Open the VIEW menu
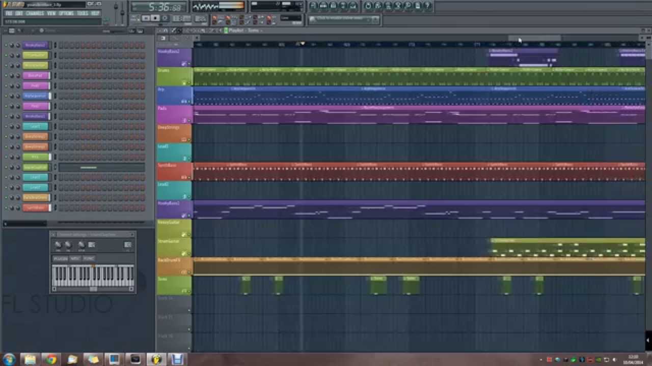 [x=51, y=13]
